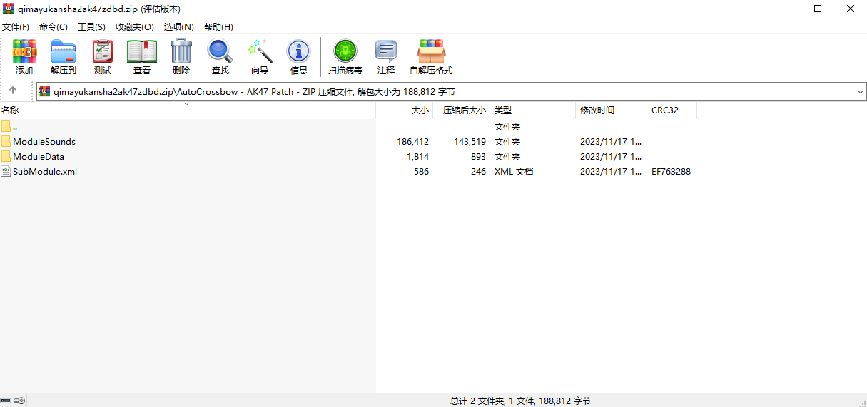
Task: Click the status bar totals text
Action: (x=520, y=401)
